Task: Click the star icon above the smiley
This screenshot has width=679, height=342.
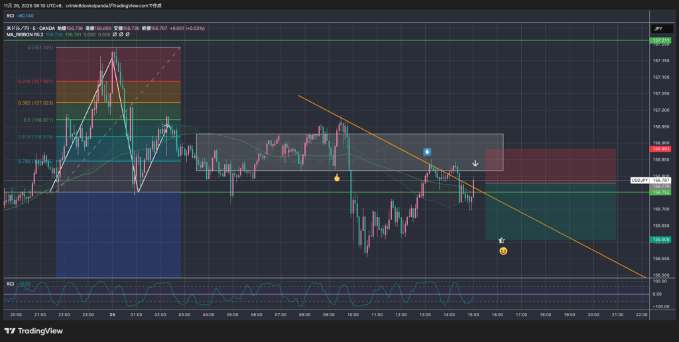Action: pyautogui.click(x=501, y=241)
